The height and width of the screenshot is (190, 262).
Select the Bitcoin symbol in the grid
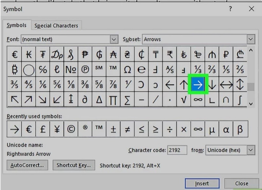coord(14,70)
